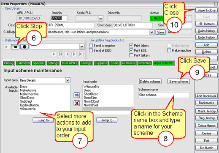Click Delete scheme button
This screenshot has width=219, height=153.
150,82
